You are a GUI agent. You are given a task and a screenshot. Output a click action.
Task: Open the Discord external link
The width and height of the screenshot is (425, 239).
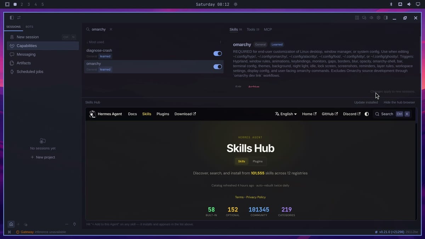[x=352, y=114]
